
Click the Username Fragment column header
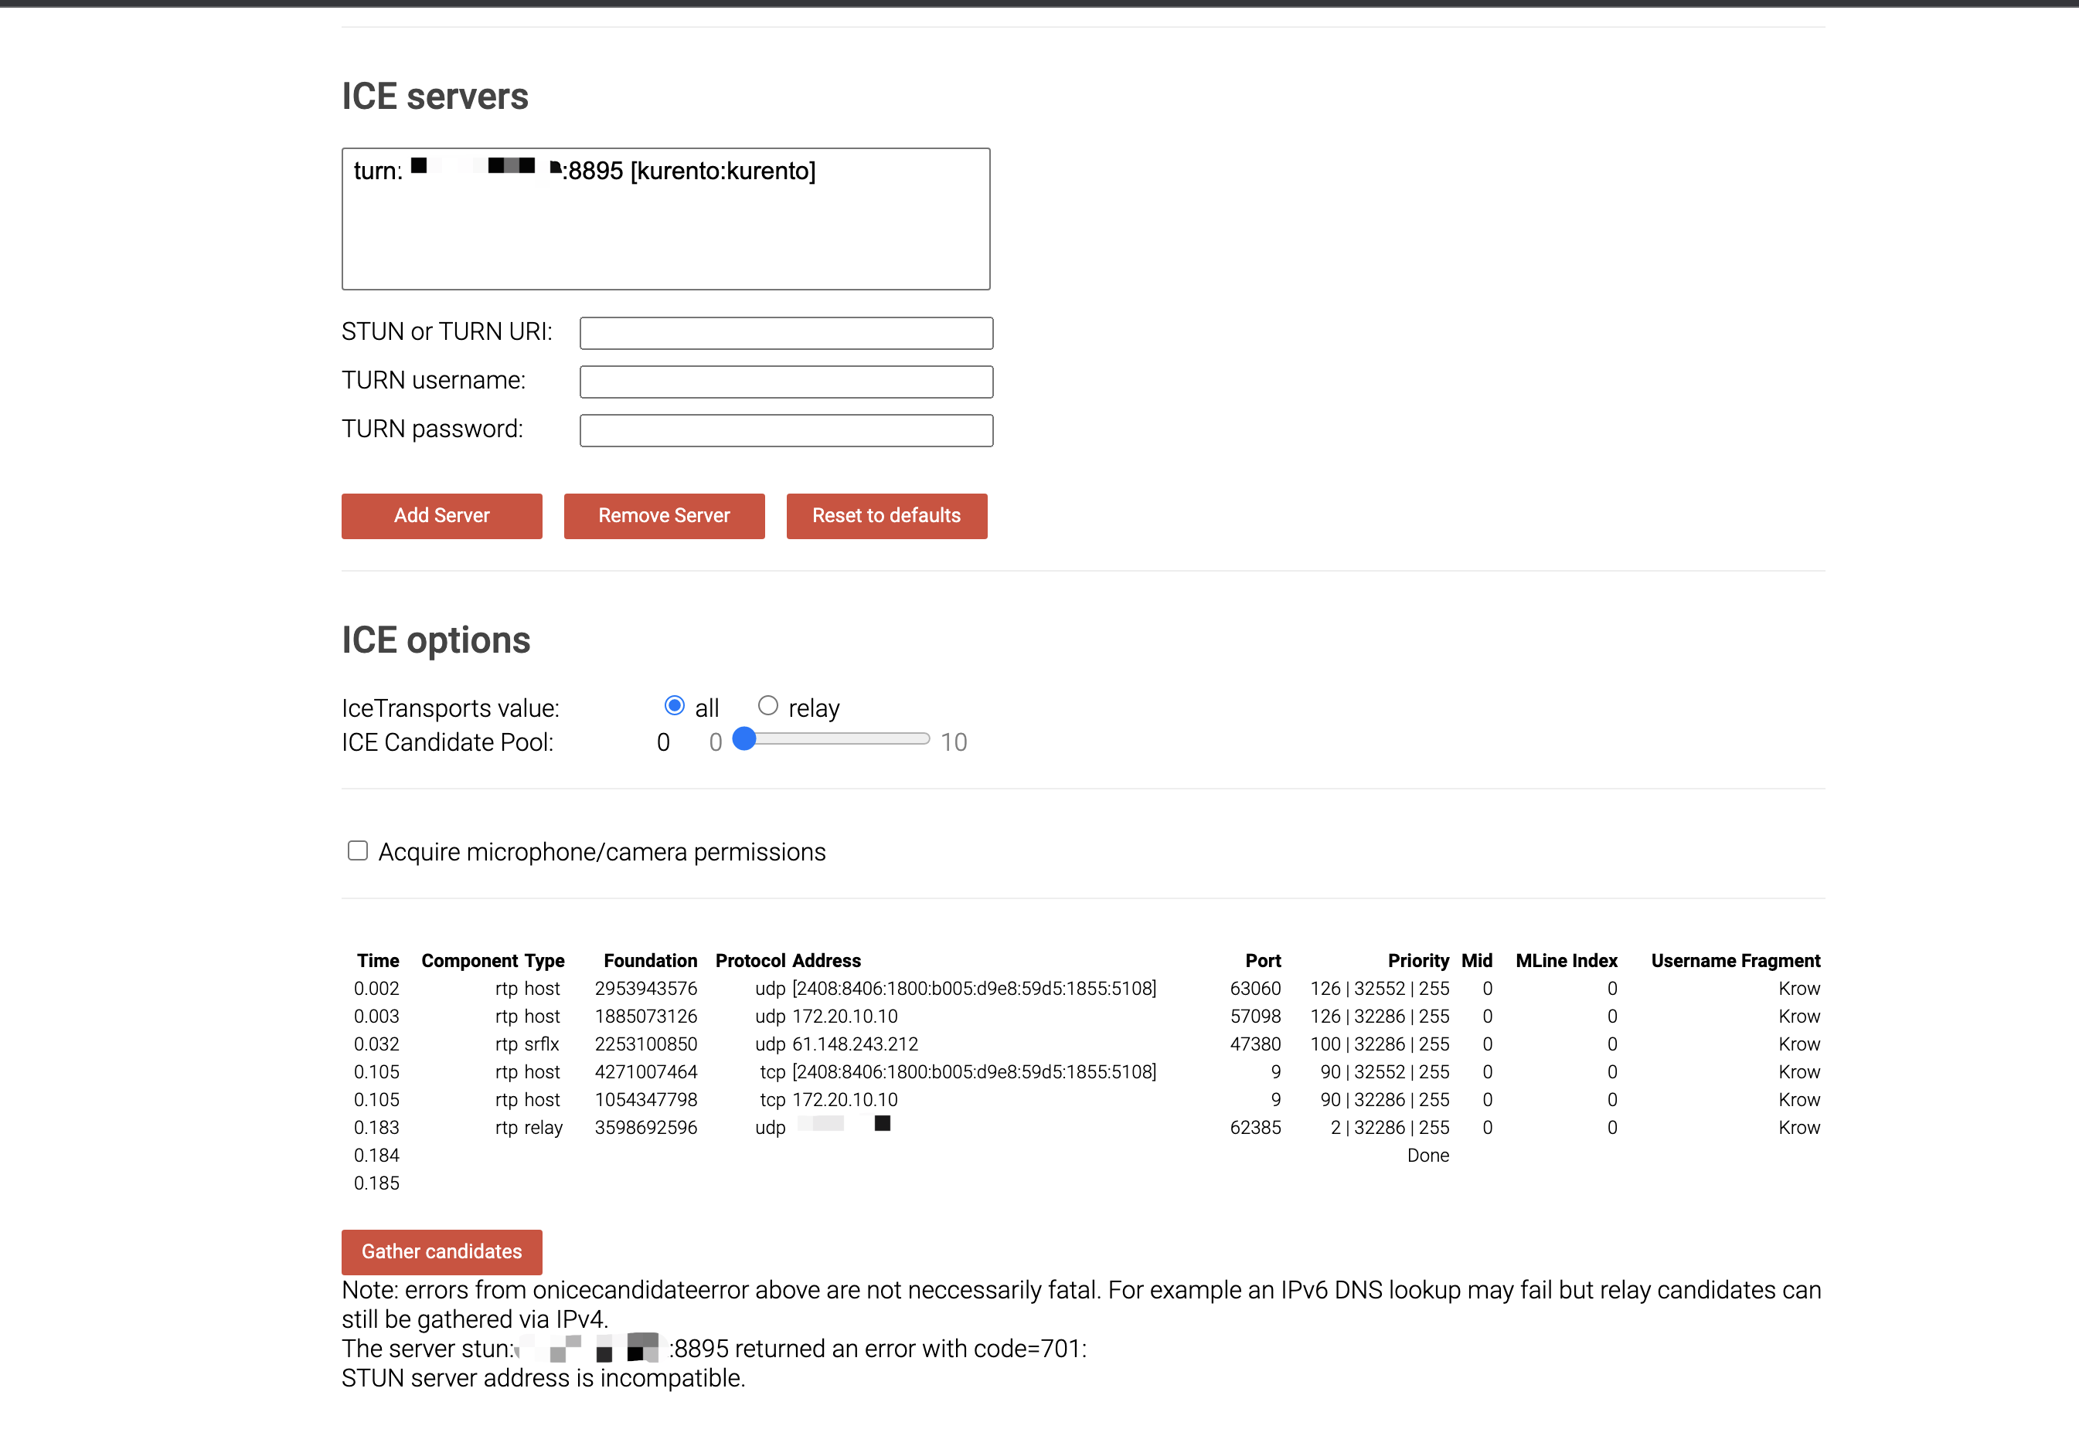[1734, 961]
